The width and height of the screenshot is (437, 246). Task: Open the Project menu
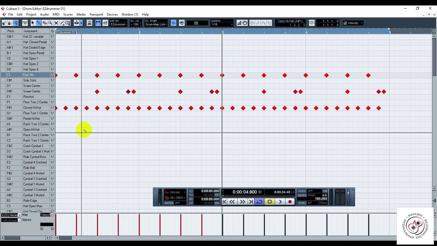click(x=31, y=14)
